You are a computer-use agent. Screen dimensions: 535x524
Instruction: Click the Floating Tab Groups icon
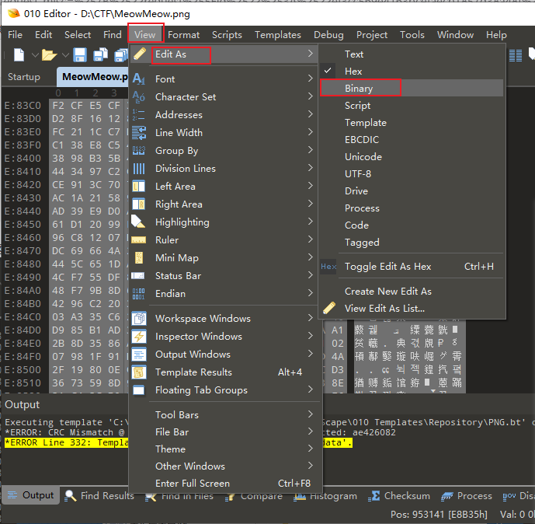(138, 390)
